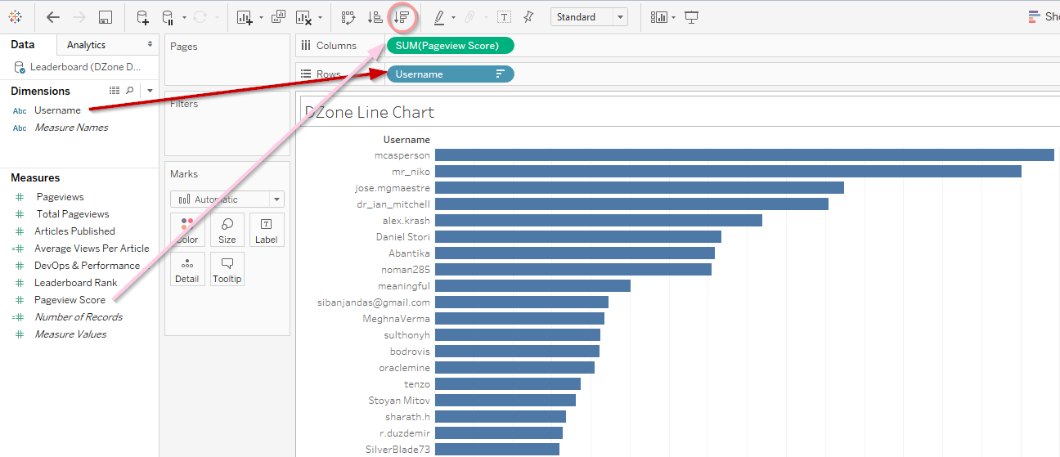Click the Detail marks button
Image resolution: width=1060 pixels, height=457 pixels.
point(186,270)
